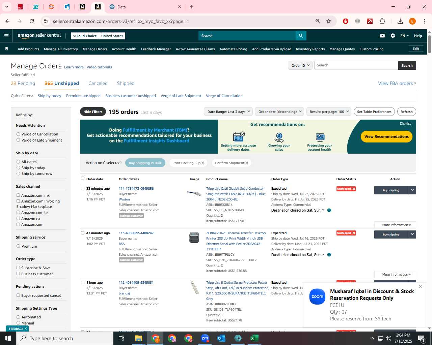Select Verge of Late Shipment radio option
This screenshot has height=345, width=432.
[18, 140]
